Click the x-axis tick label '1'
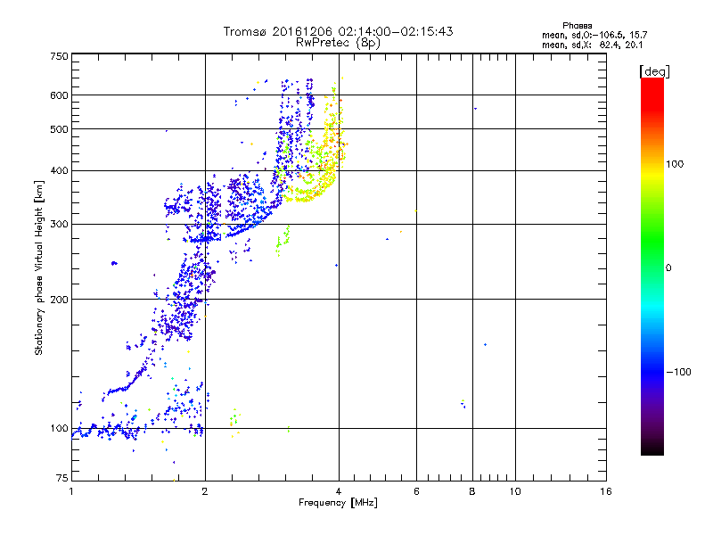The width and height of the screenshot is (713, 535). pos(71,491)
